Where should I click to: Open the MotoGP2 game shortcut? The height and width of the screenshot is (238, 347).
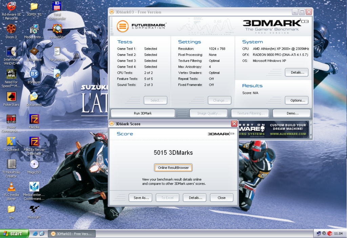(x=34, y=210)
